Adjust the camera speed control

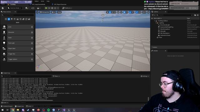(x=144, y=12)
